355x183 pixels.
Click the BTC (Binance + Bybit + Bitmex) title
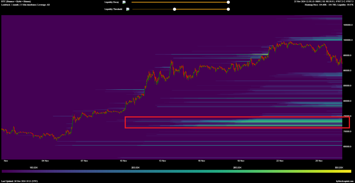(16, 2)
